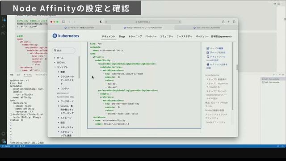Screen dimensions: 286x161
Task: Open VS Code Run and Debug icon
Action: (x=4, y=26)
